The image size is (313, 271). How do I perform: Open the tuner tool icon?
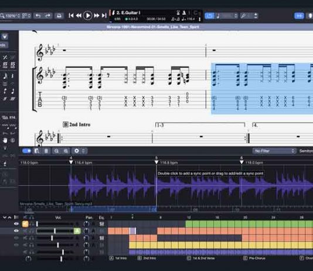click(x=243, y=16)
